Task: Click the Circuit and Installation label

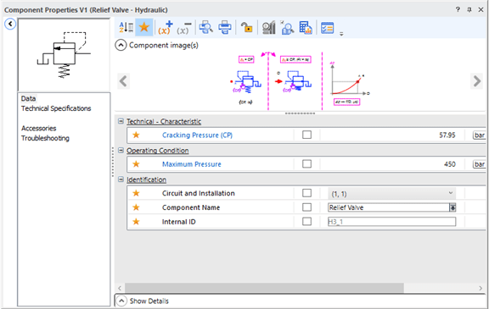Action: click(x=199, y=193)
